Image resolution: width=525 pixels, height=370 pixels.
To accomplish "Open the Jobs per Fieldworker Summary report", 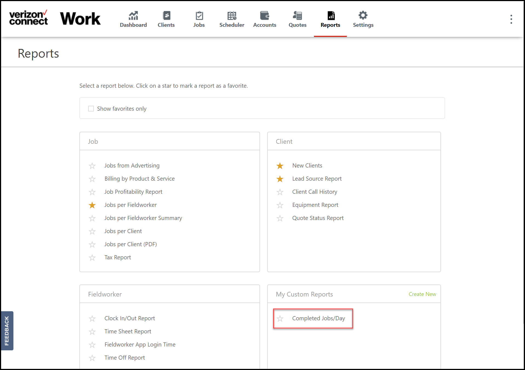I will [x=143, y=218].
